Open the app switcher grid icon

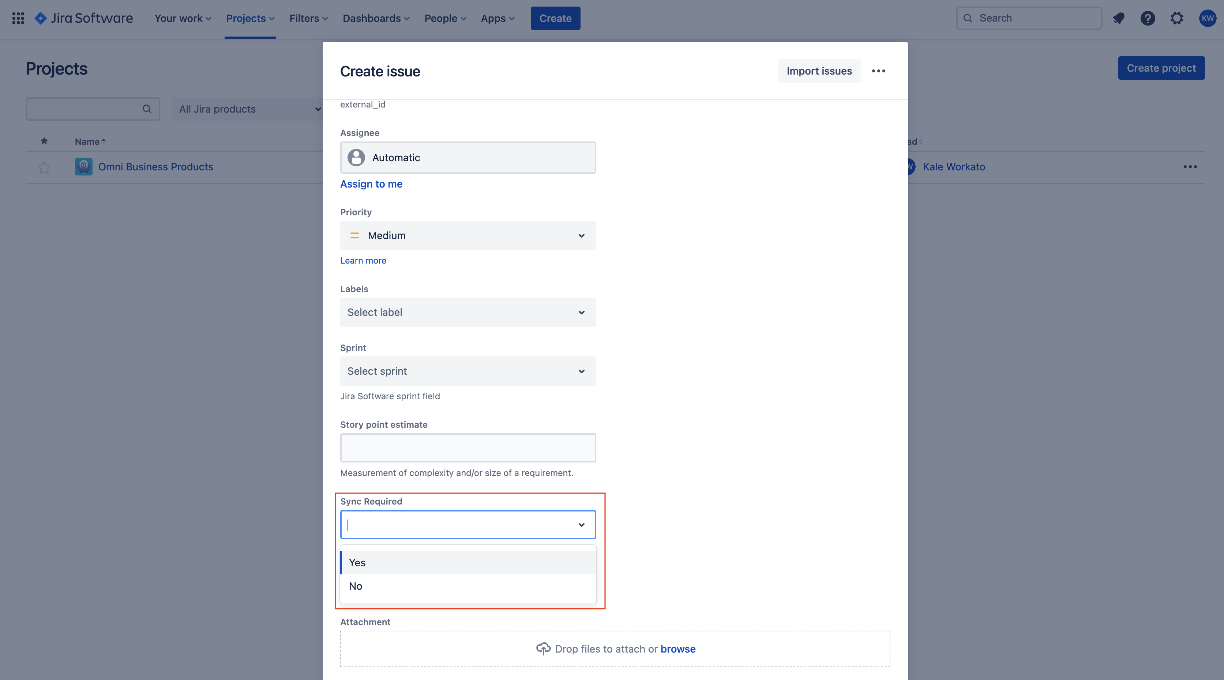(x=18, y=18)
